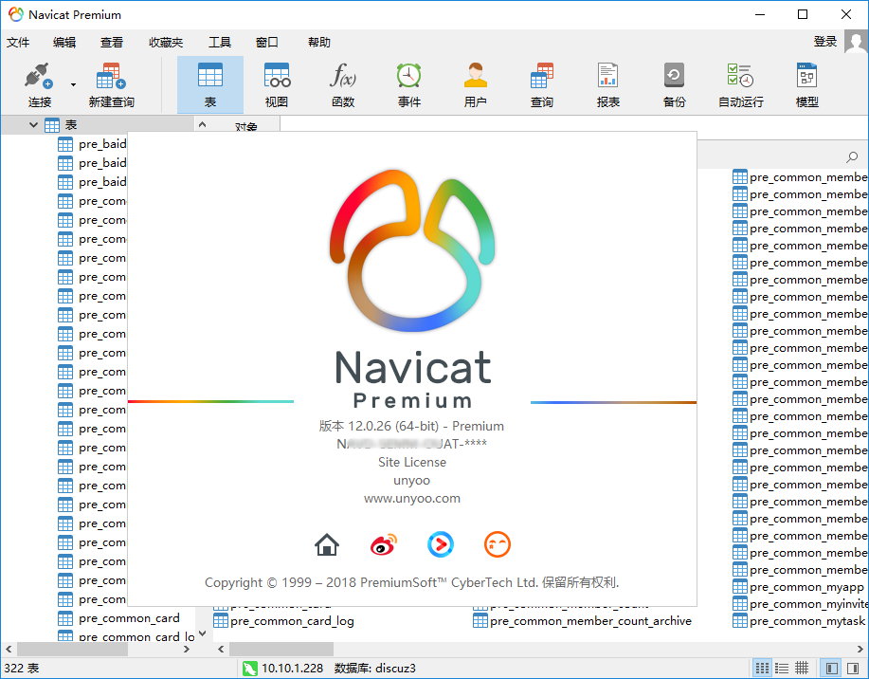Click right arrow of object list scrollbar
The width and height of the screenshot is (869, 679).
(860, 649)
